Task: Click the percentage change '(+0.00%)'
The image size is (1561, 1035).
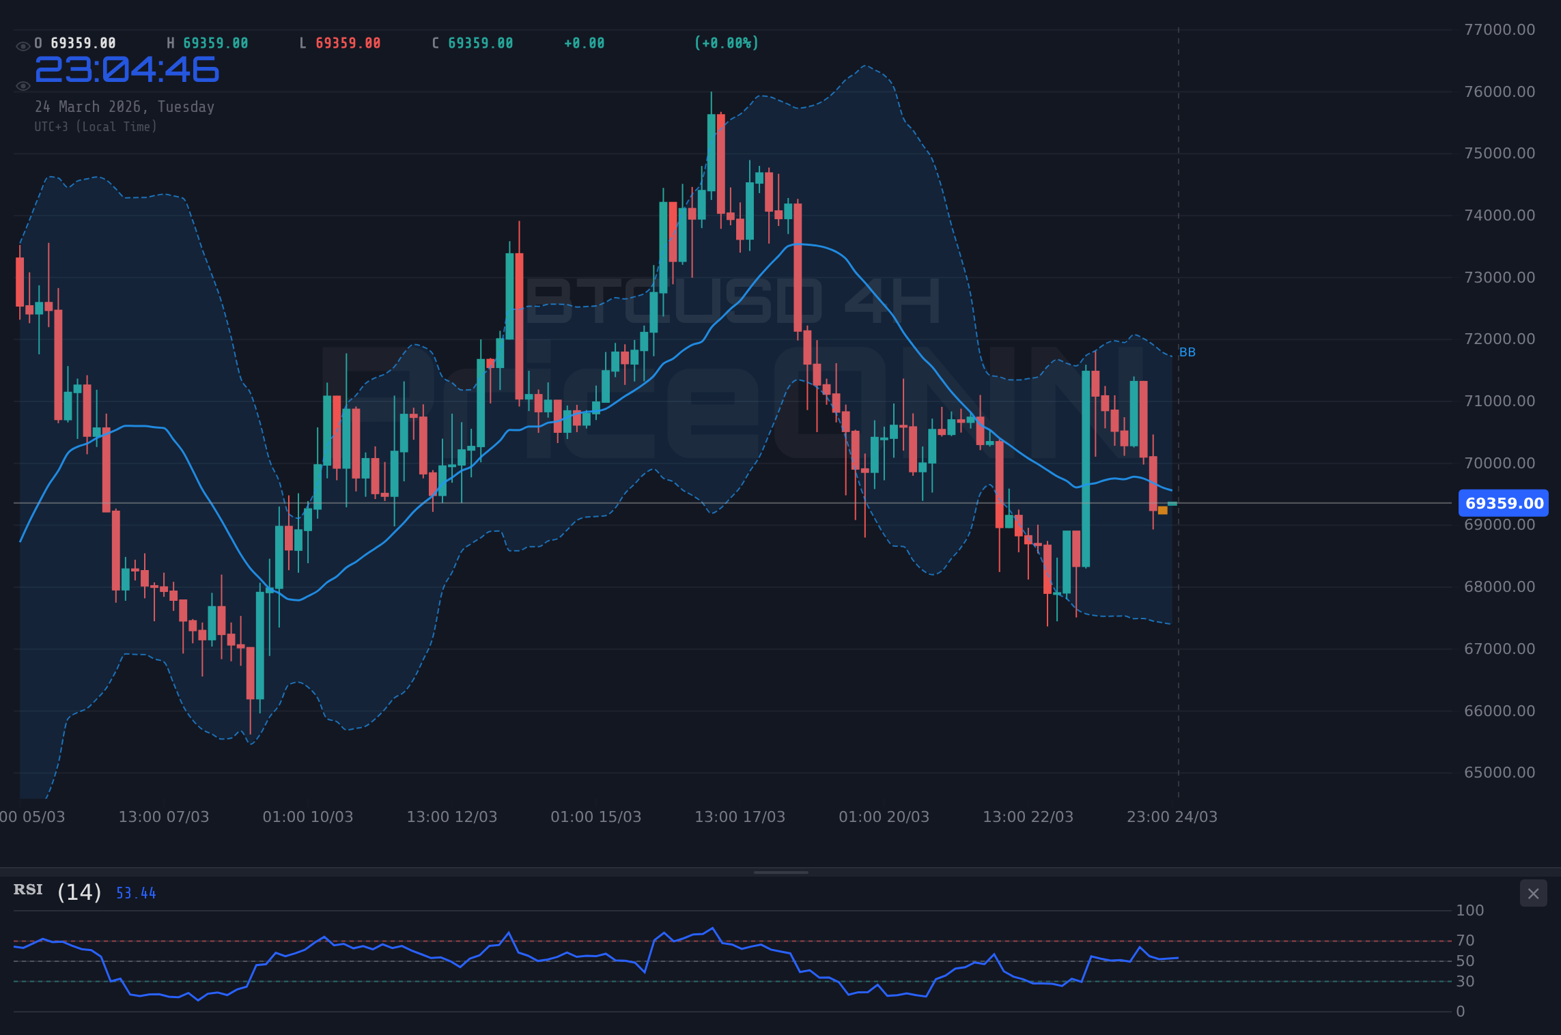Action: click(x=727, y=42)
